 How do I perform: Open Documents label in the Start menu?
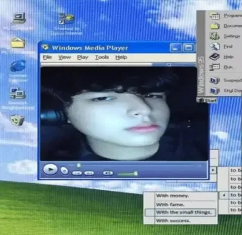point(232,26)
